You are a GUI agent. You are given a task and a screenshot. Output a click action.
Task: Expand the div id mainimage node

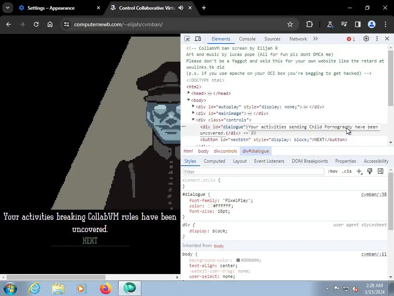point(193,113)
